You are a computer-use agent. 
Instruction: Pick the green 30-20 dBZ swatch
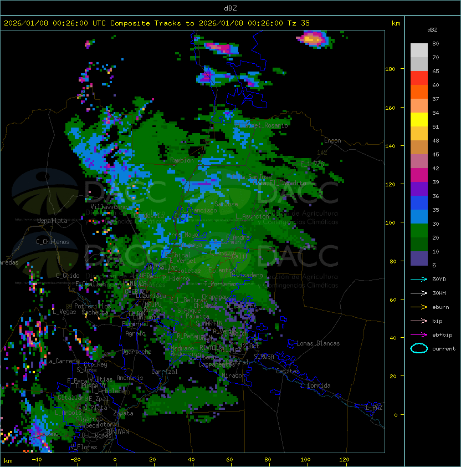(419, 231)
